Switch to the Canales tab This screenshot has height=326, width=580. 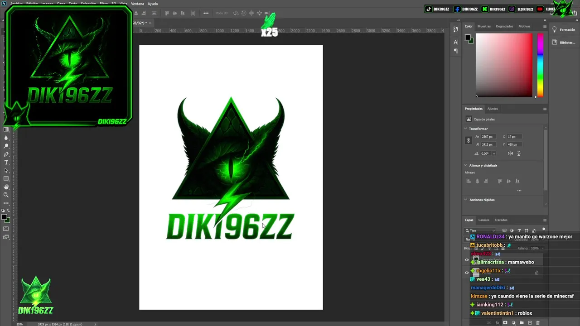484,220
